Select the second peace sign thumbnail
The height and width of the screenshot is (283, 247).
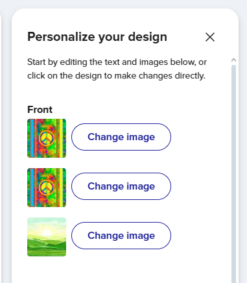coord(47,188)
